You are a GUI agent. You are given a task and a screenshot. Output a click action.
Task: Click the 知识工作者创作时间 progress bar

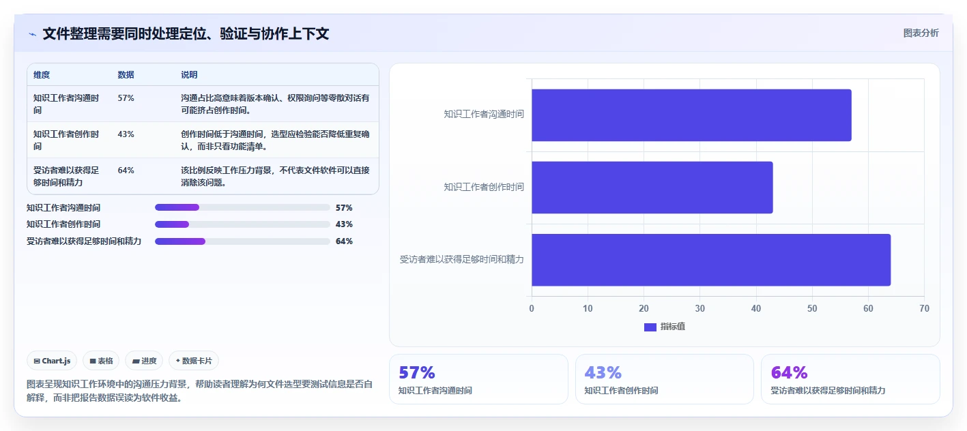point(242,224)
